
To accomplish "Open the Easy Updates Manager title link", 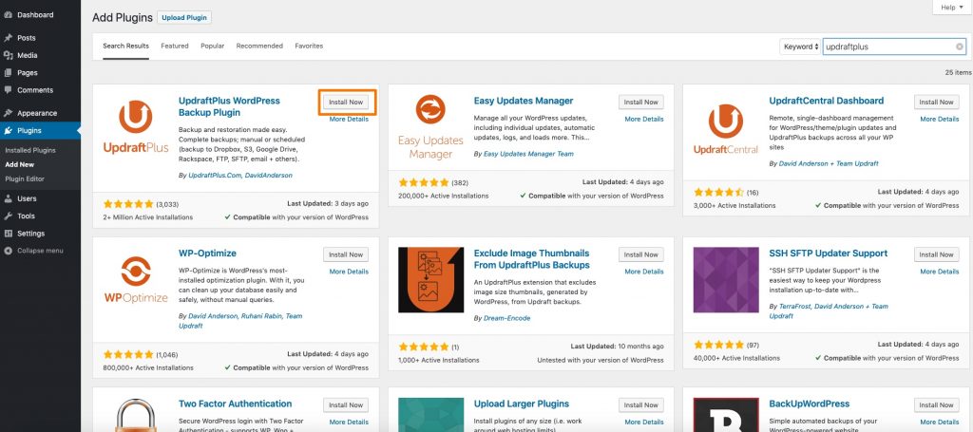I will click(524, 101).
